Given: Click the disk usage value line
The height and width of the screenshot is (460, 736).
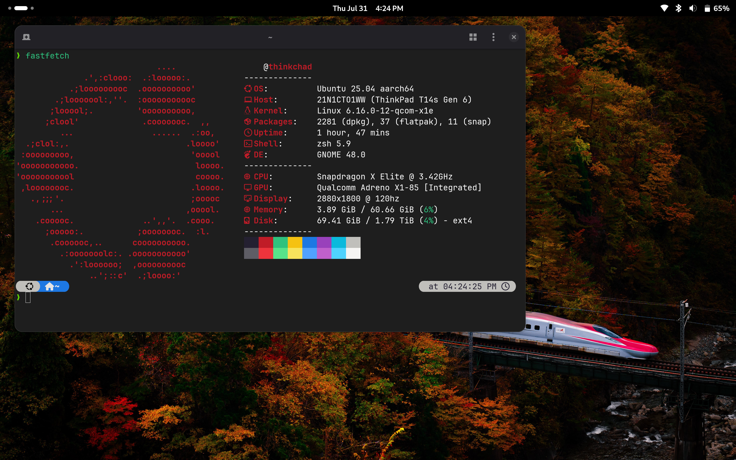Looking at the screenshot, I should point(395,220).
